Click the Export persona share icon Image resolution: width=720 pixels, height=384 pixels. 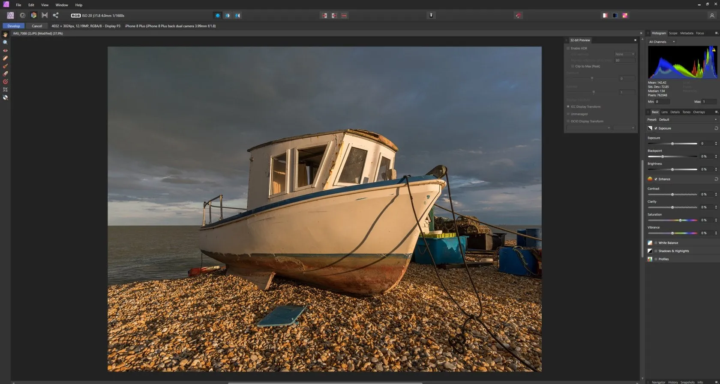[56, 15]
